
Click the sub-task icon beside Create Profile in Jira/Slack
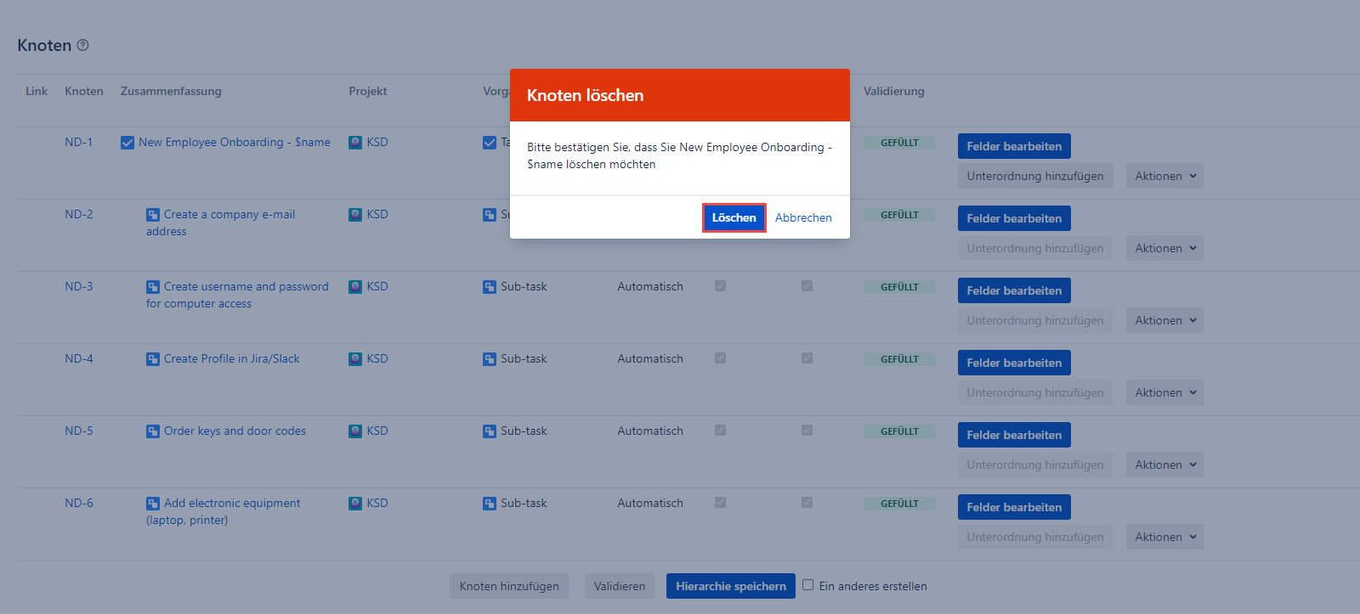click(x=153, y=359)
